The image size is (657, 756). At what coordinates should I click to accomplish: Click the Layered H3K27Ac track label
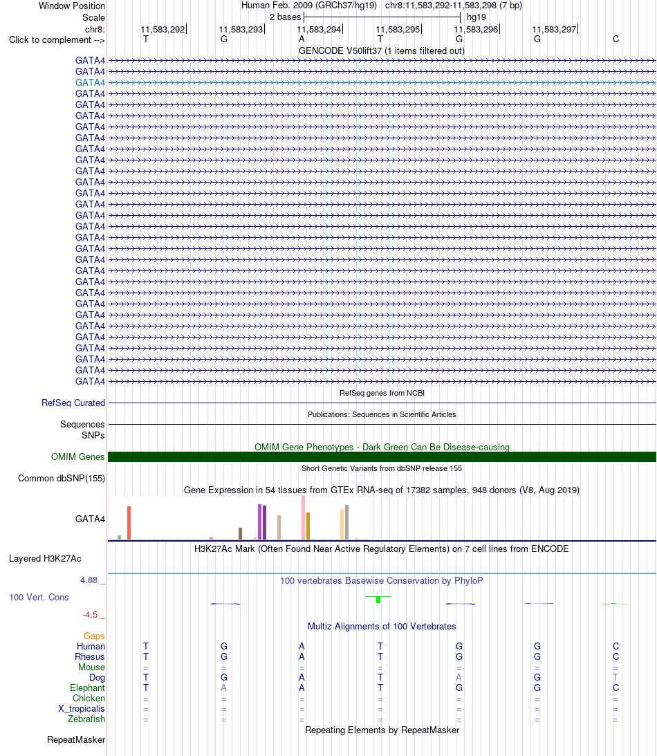(x=45, y=558)
